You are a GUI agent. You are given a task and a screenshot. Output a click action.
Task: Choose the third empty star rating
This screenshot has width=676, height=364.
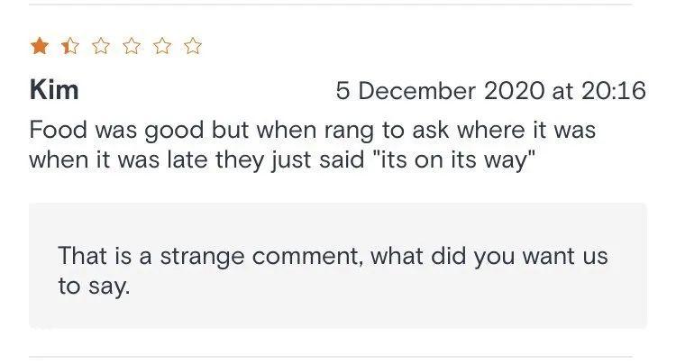[101, 46]
